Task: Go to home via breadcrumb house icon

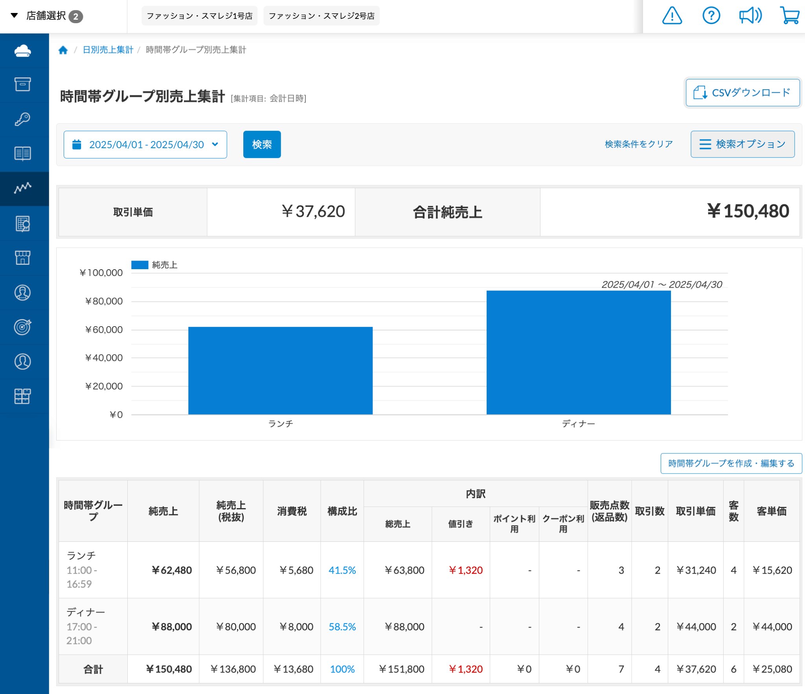Action: [x=63, y=50]
